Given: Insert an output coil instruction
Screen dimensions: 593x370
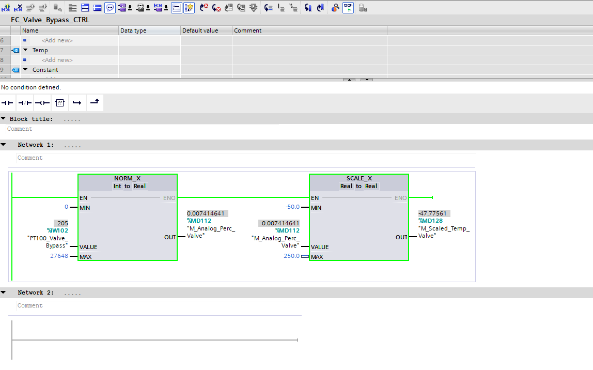Looking at the screenshot, I should (x=42, y=102).
